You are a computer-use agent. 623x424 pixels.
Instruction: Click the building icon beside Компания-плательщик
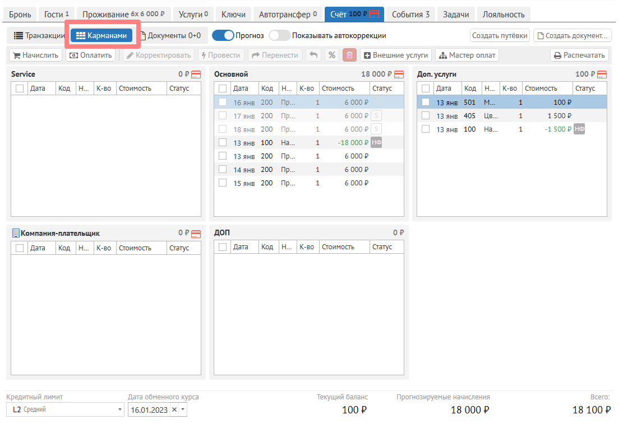click(x=16, y=233)
